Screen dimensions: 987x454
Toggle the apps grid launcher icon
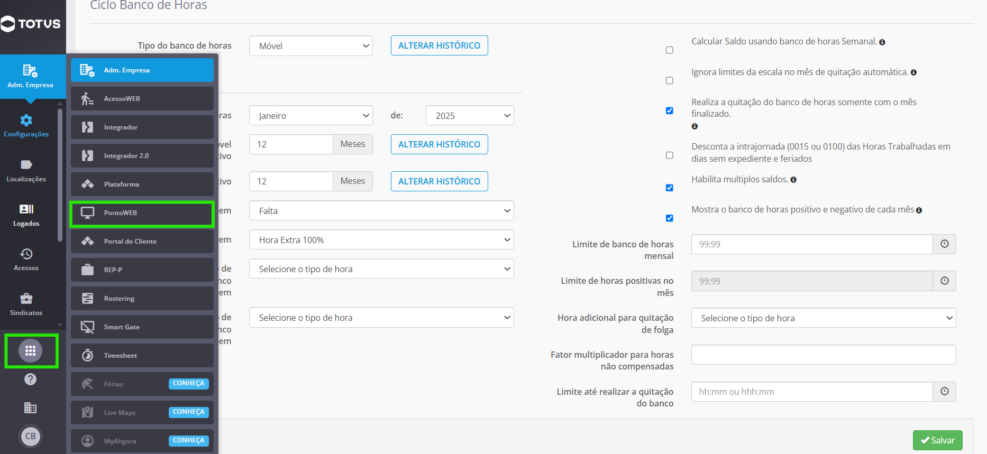tap(31, 350)
